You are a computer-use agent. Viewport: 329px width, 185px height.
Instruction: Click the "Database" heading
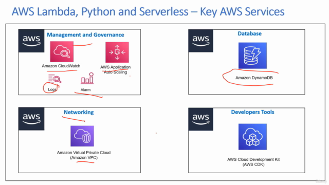[x=249, y=33]
